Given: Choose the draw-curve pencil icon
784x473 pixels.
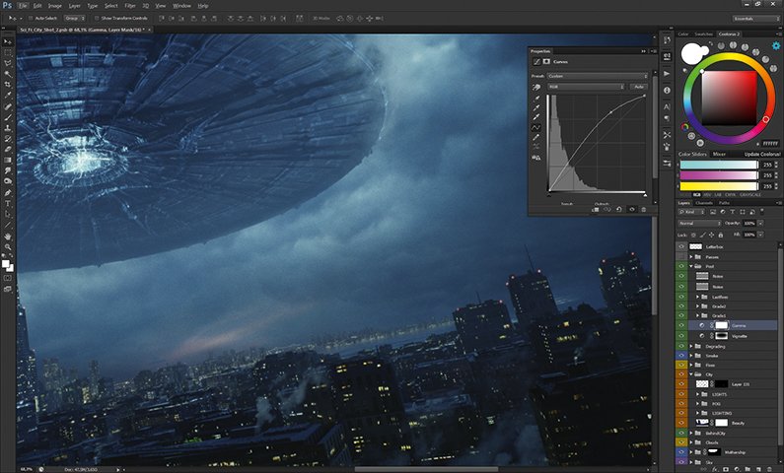Looking at the screenshot, I should point(536,137).
